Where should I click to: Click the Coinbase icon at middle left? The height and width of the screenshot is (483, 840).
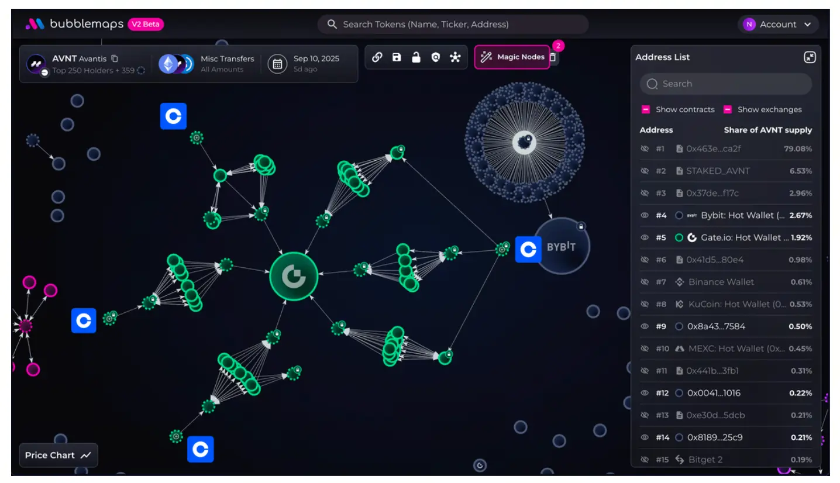tap(84, 320)
